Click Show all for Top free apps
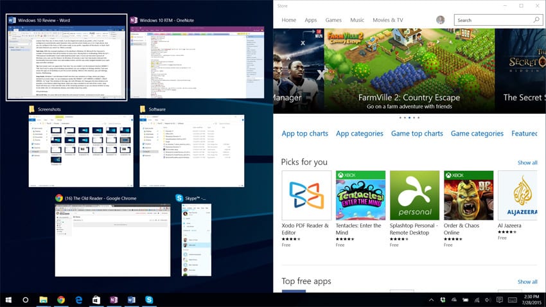Screen dimensions: 546x307 pos(527,281)
